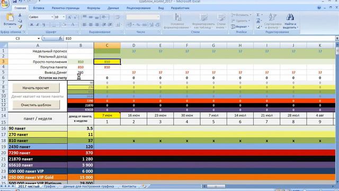Open the Calibri font name dropdown
The width and height of the screenshot is (339, 191).
[52, 17]
